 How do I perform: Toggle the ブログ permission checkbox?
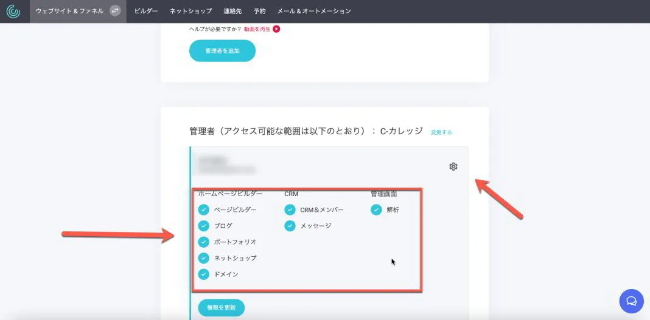(204, 226)
